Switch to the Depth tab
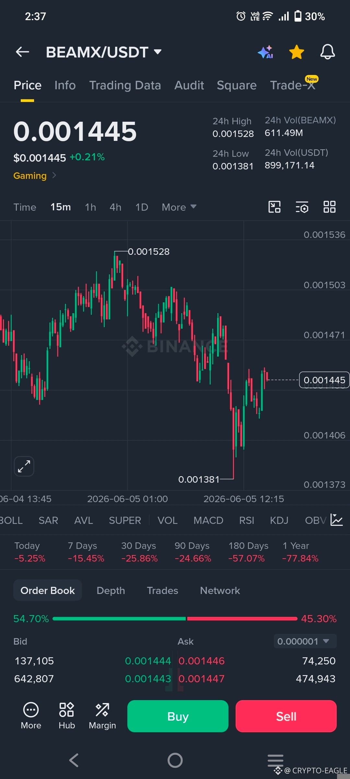This screenshot has height=779, width=350. click(x=111, y=590)
